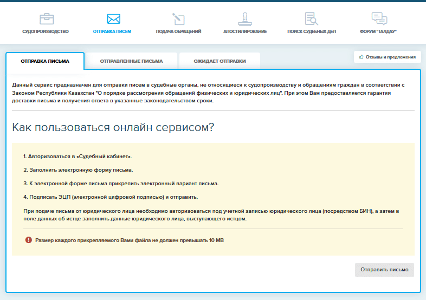
Task: Click the magnifier document icon for court search
Action: (x=311, y=19)
